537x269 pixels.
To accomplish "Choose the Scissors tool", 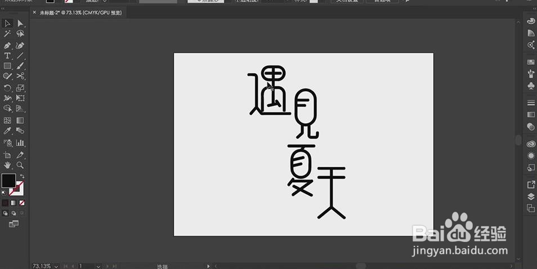I will pos(20,77).
